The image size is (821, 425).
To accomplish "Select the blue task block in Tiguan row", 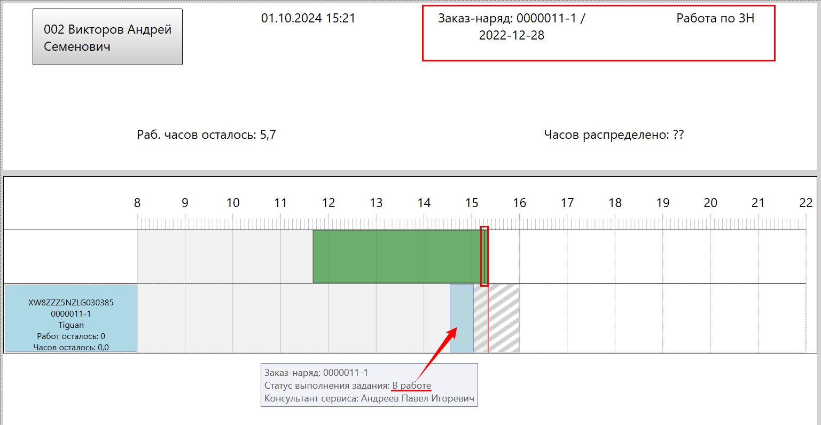I will click(x=462, y=318).
